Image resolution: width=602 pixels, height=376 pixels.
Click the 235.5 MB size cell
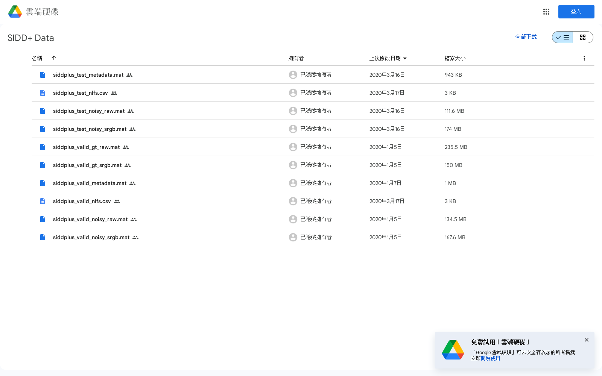pos(456,147)
